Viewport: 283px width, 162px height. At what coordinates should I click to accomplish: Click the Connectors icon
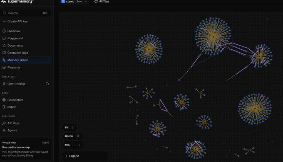tap(4, 100)
